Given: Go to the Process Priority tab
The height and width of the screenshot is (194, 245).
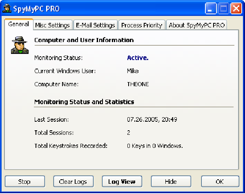Looking at the screenshot, I should click(x=142, y=25).
